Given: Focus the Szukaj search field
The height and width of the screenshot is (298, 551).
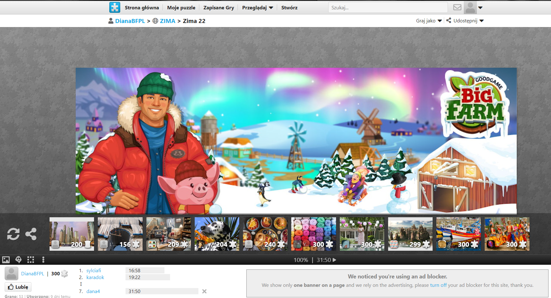Looking at the screenshot, I should (x=388, y=7).
